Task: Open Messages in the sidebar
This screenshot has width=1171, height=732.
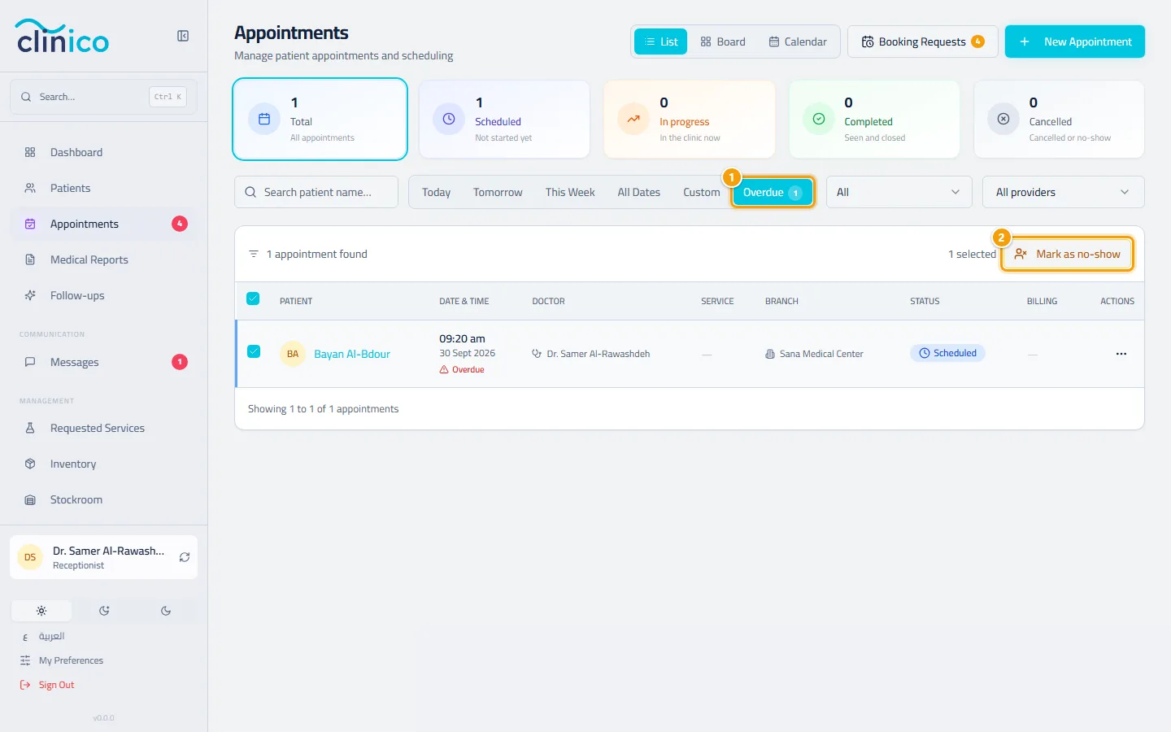Action: point(103,362)
